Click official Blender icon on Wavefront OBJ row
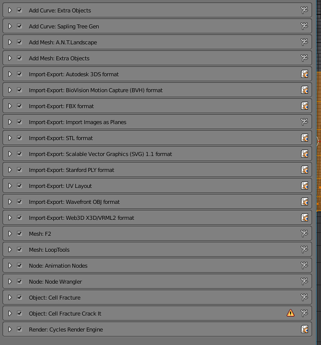321x345 pixels. (x=305, y=201)
